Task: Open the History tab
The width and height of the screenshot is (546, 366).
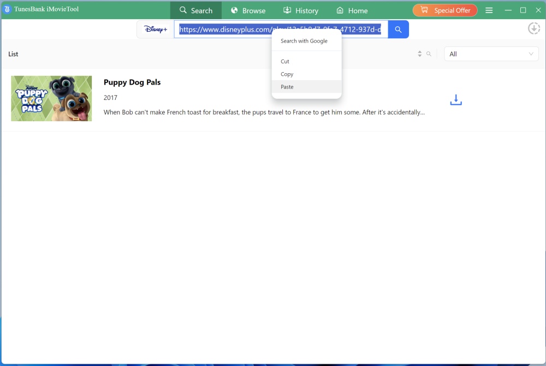Action: click(300, 10)
